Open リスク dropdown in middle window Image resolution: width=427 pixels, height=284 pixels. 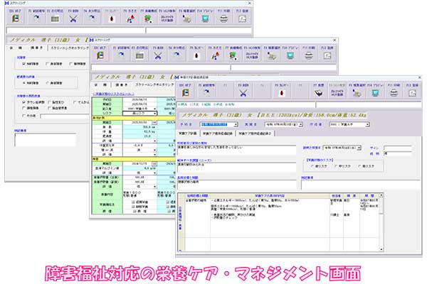pos(155,113)
